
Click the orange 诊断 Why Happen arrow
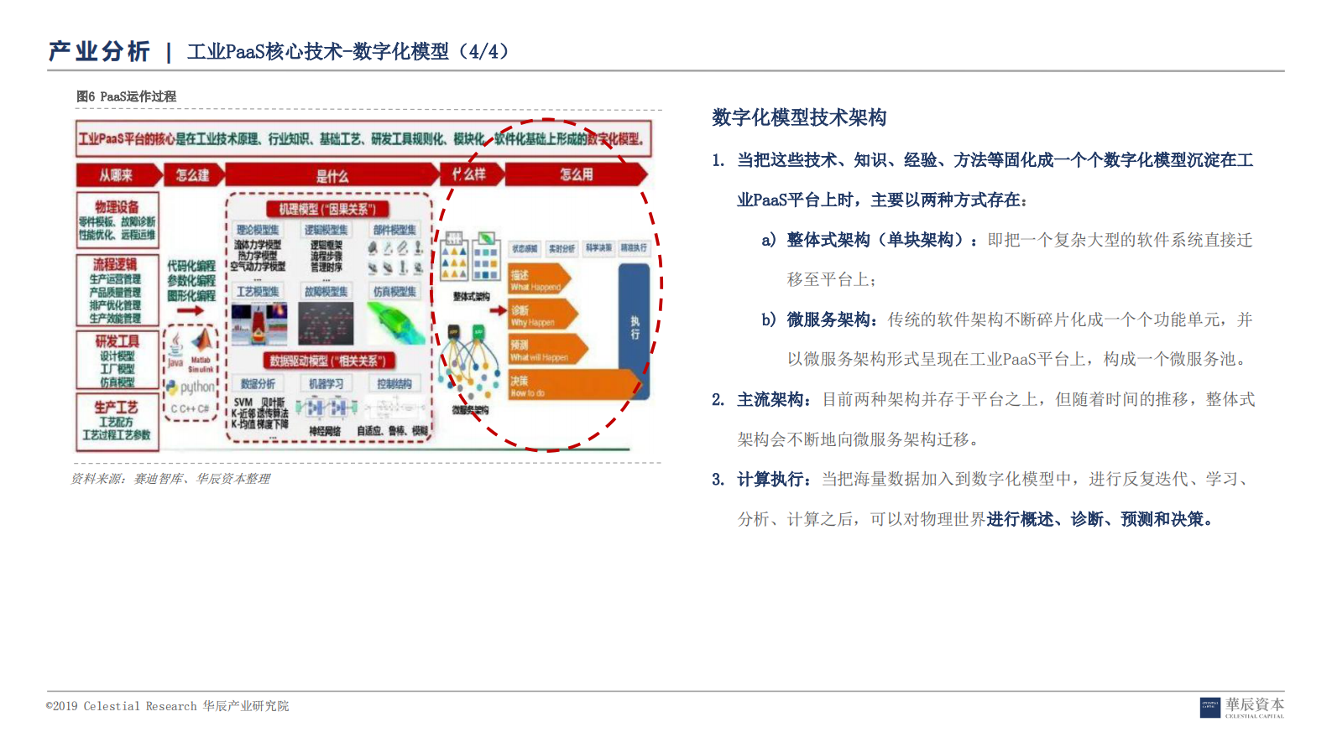(x=543, y=315)
